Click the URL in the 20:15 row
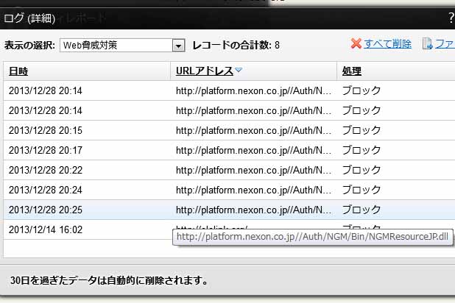455x303 pixels. pyautogui.click(x=253, y=130)
